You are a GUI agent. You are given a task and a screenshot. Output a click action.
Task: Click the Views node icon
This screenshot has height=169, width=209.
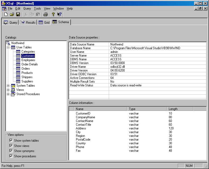(x=13, y=90)
